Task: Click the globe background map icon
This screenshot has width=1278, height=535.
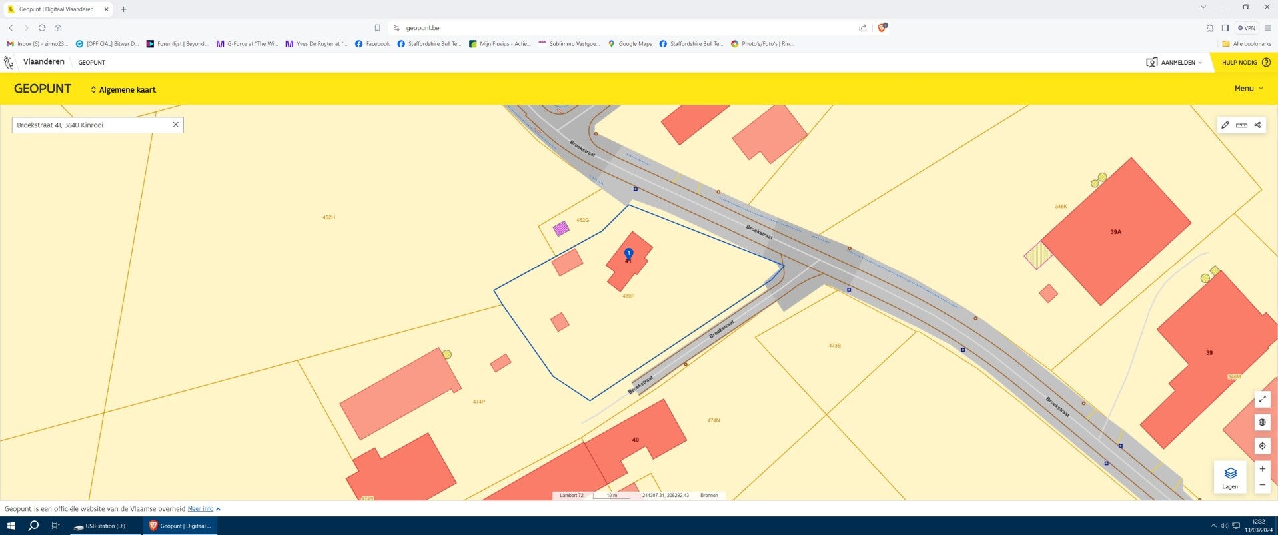Action: (x=1262, y=422)
